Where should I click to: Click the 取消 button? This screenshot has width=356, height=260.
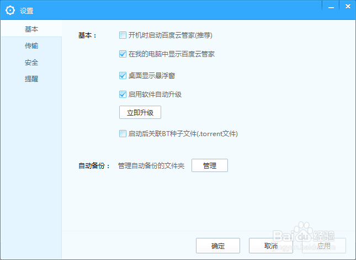271,246
